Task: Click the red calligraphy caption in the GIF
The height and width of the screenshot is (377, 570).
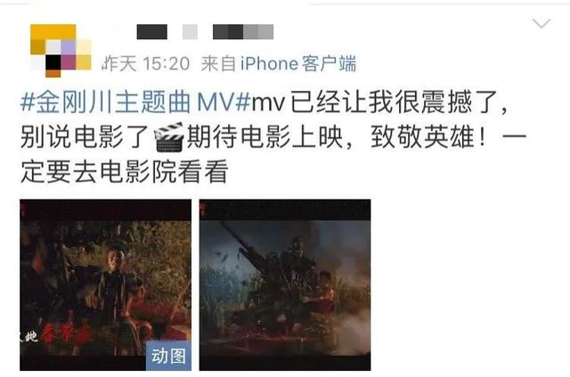Action: [x=65, y=333]
